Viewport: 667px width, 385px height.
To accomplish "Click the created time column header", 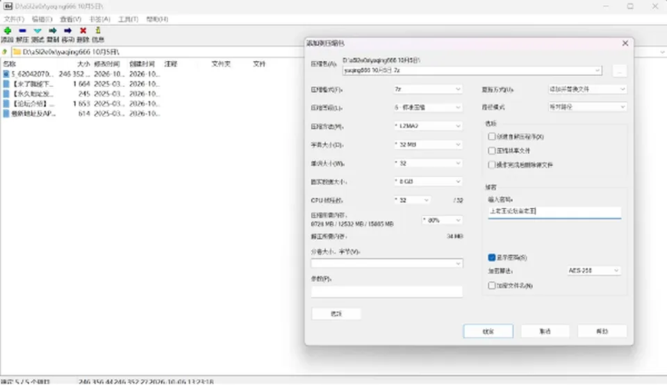I will (x=142, y=64).
